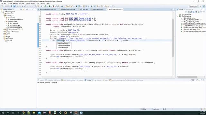This screenshot has width=206, height=115.
Task: Collapse the TestRailManager class in Outline
Action: (178, 16)
